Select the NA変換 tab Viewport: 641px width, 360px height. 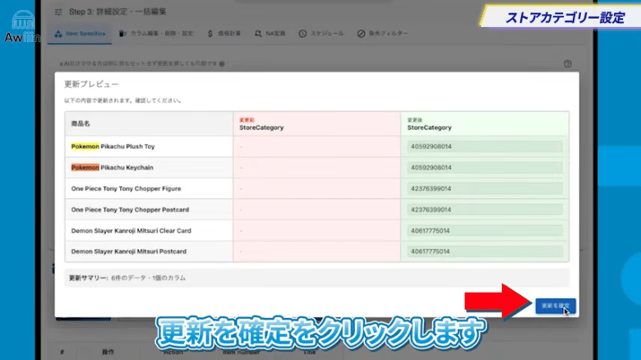pyautogui.click(x=270, y=34)
